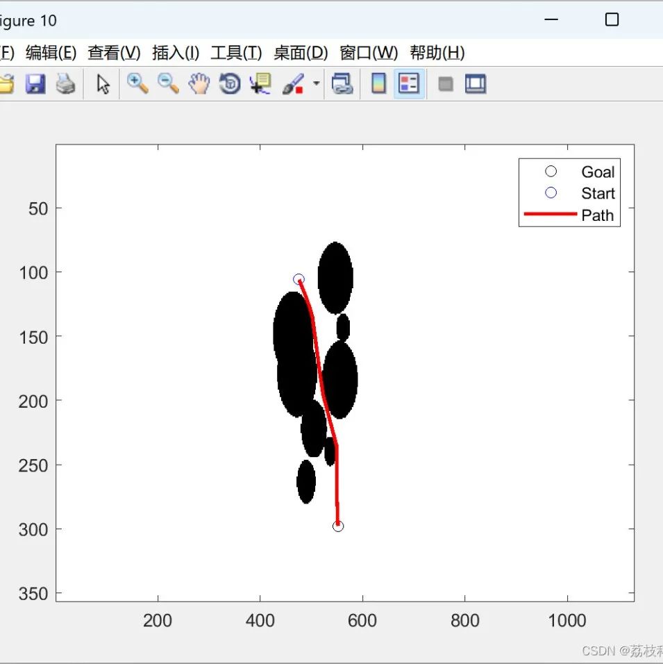Click the Link Plot icon
663x664 pixels.
[x=342, y=83]
